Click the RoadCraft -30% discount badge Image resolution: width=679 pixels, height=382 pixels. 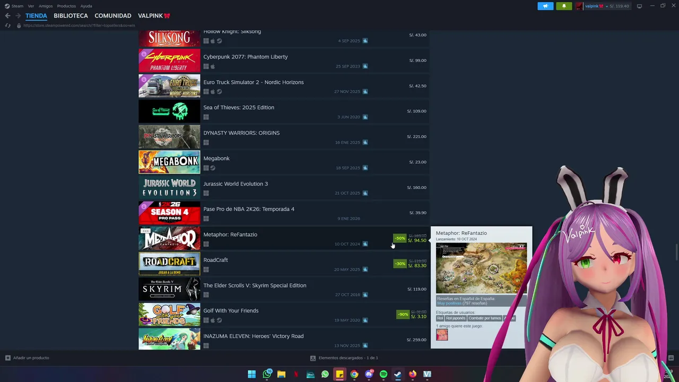[x=399, y=264]
